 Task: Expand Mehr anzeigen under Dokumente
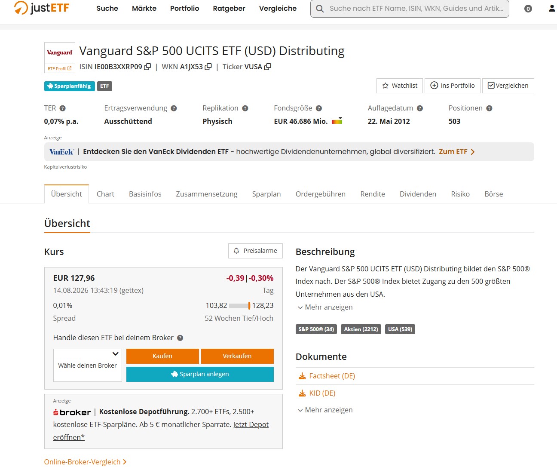[x=325, y=410]
